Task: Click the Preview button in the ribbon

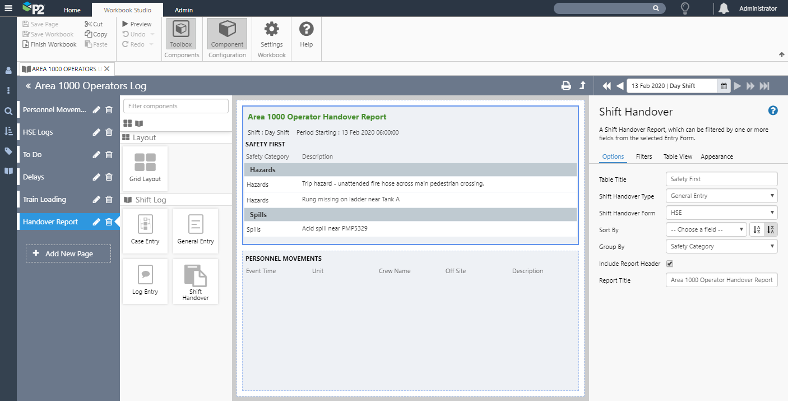Action: (137, 24)
